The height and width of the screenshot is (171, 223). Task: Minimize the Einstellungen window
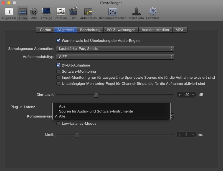9,3
